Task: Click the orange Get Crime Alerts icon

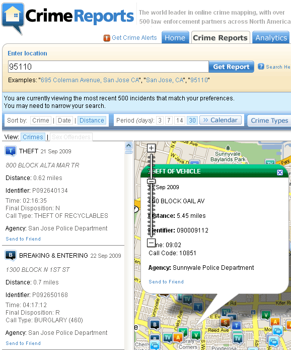Action: click(107, 38)
